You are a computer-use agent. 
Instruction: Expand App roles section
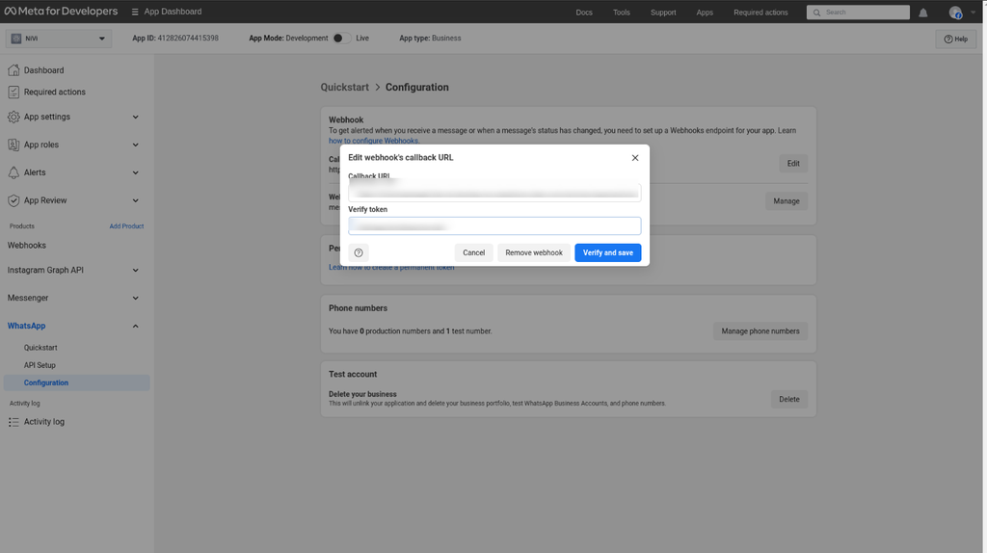point(135,145)
